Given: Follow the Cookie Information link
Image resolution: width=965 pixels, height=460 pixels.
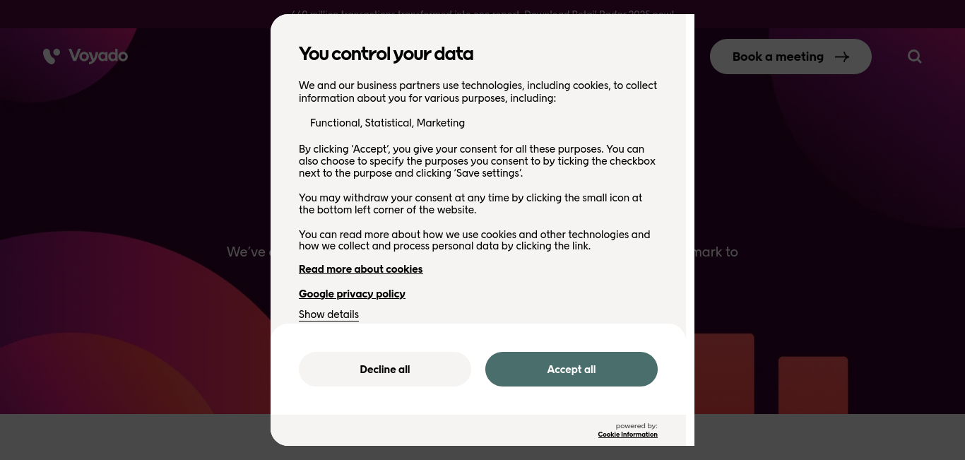Looking at the screenshot, I should [627, 435].
